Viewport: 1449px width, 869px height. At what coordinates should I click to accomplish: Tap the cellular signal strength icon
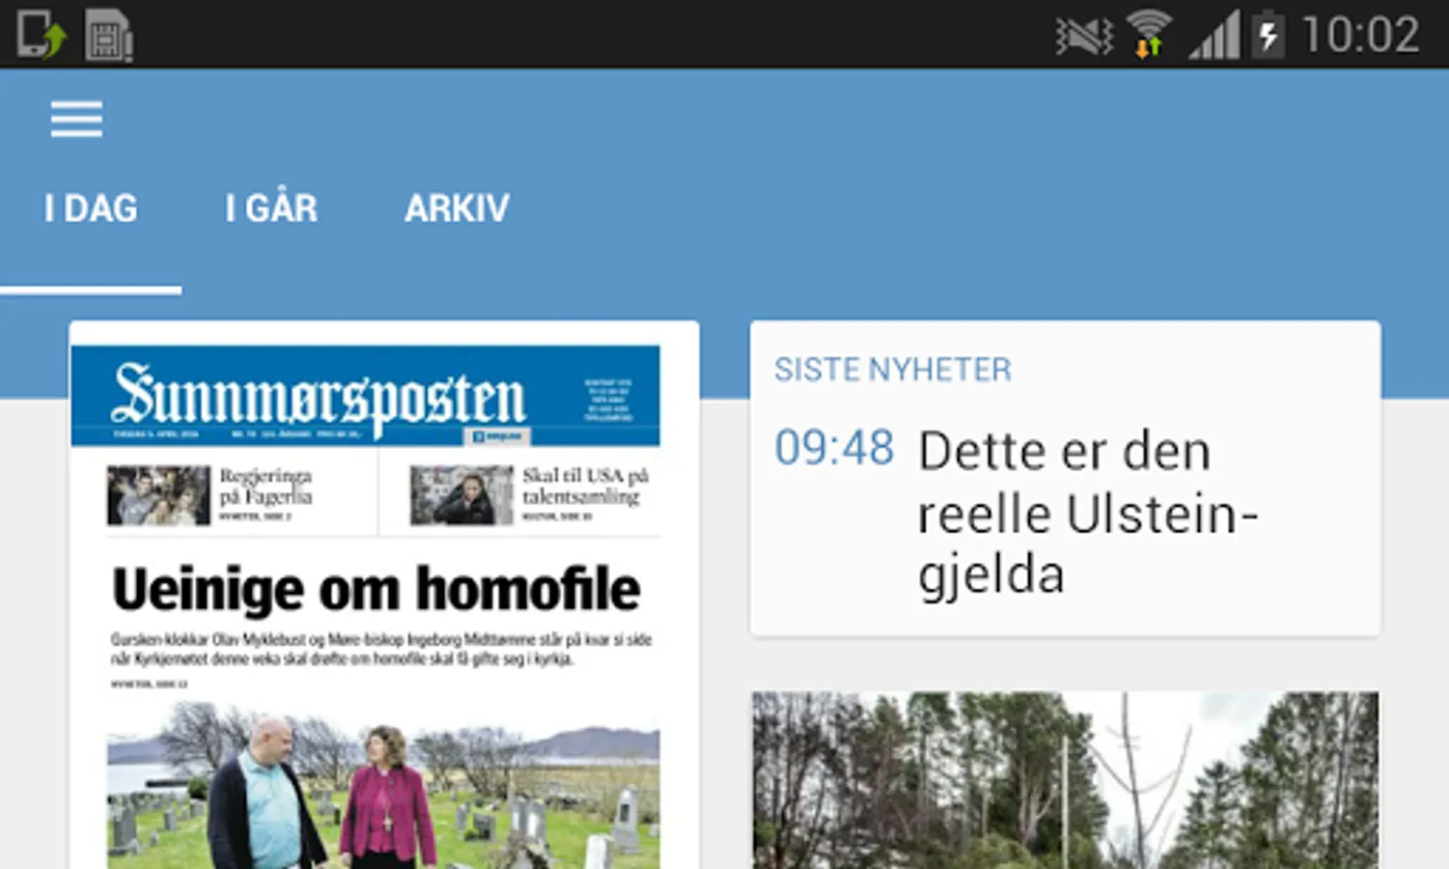[x=1214, y=36]
